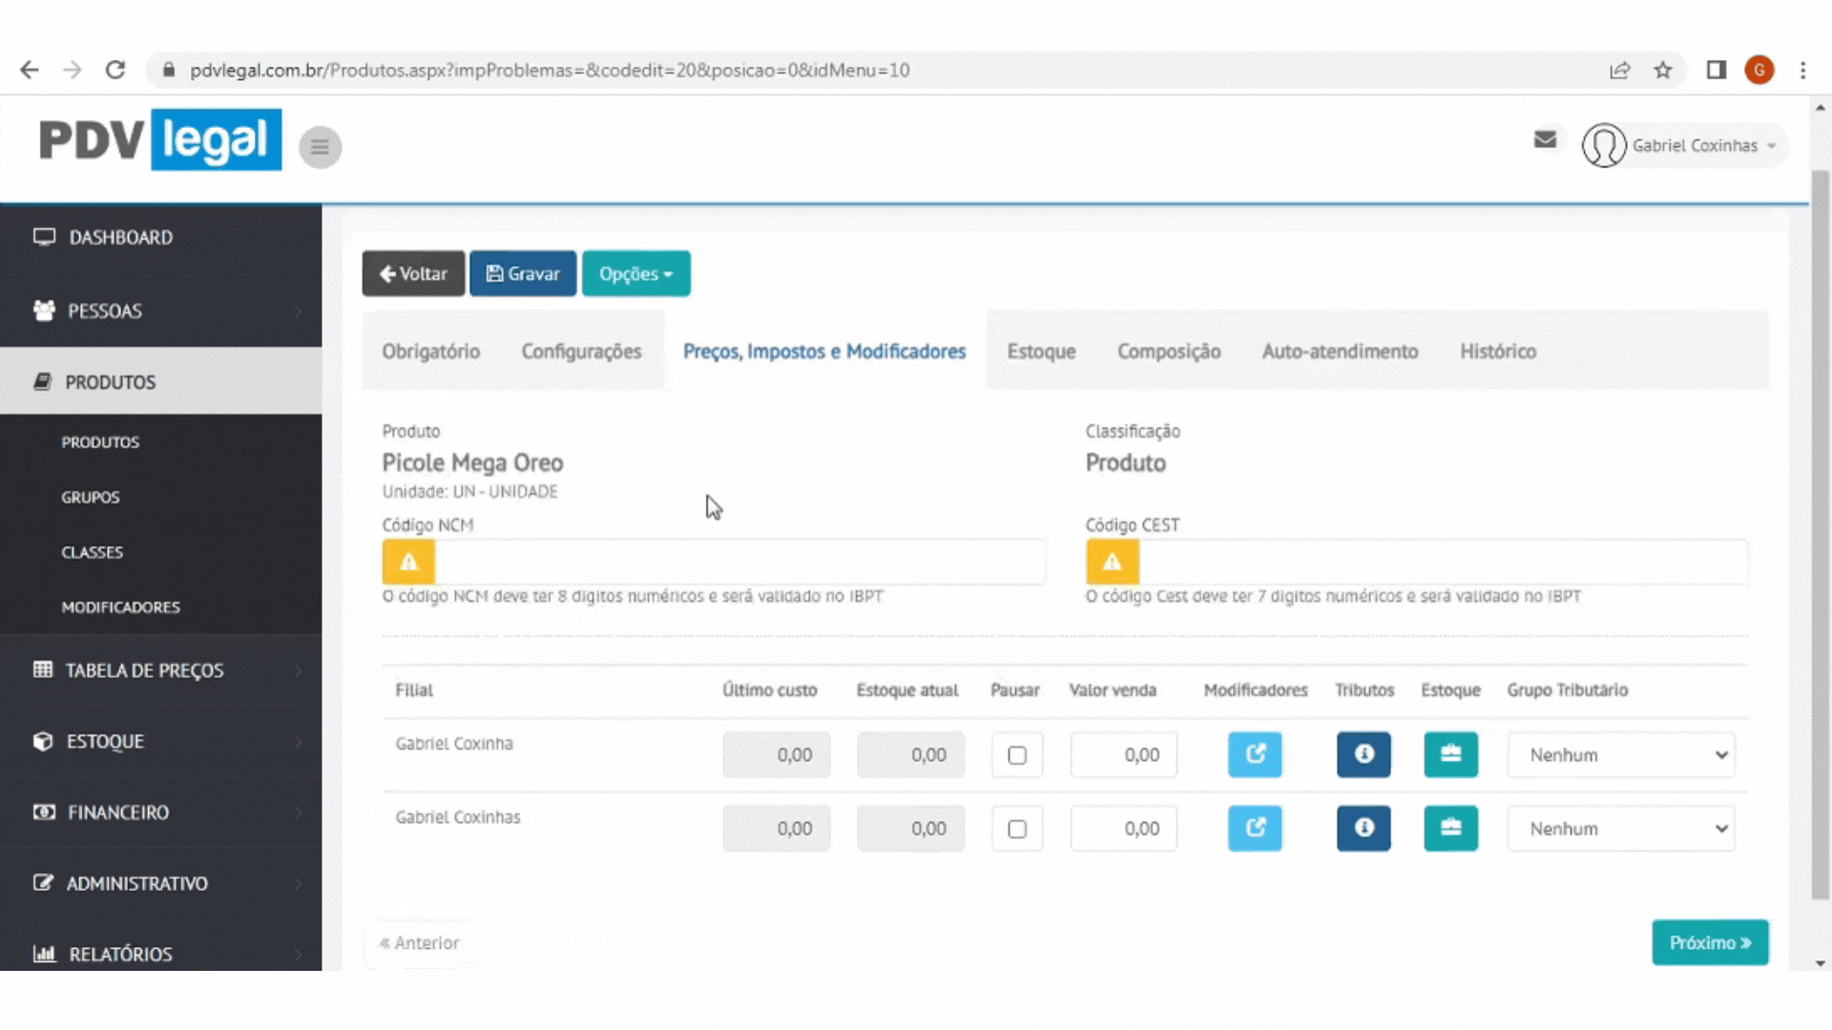1832x1030 pixels.
Task: Switch to the Composição tab
Action: click(1169, 352)
